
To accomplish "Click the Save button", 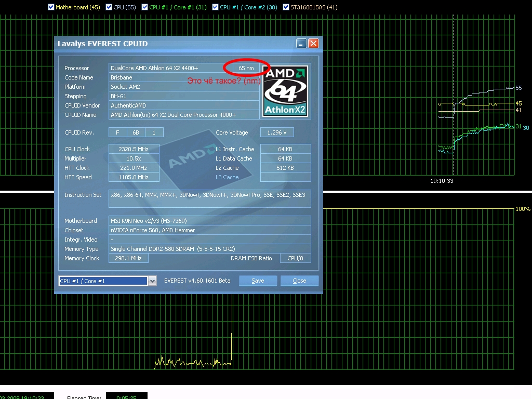I will tap(258, 281).
